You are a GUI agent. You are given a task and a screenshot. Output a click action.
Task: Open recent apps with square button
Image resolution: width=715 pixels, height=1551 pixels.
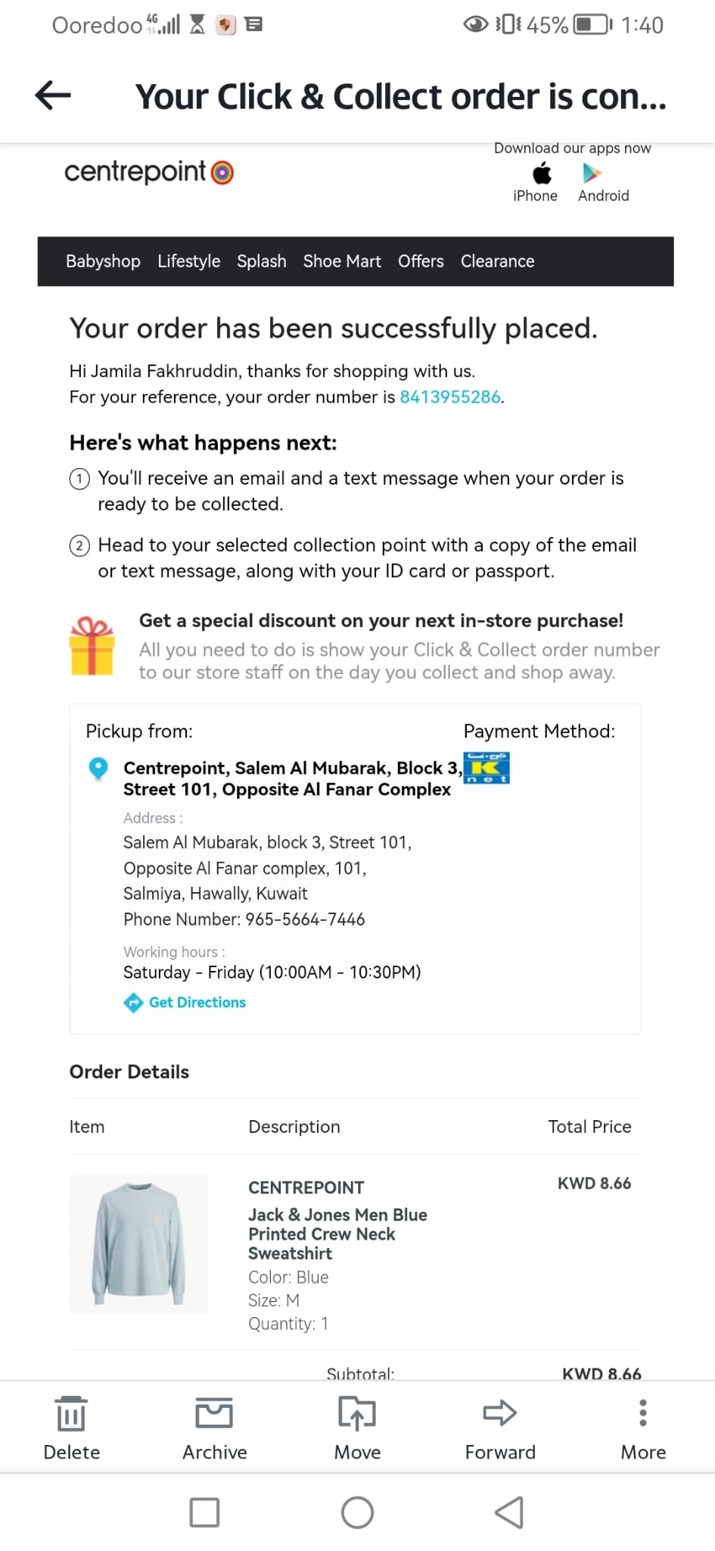tap(204, 1512)
